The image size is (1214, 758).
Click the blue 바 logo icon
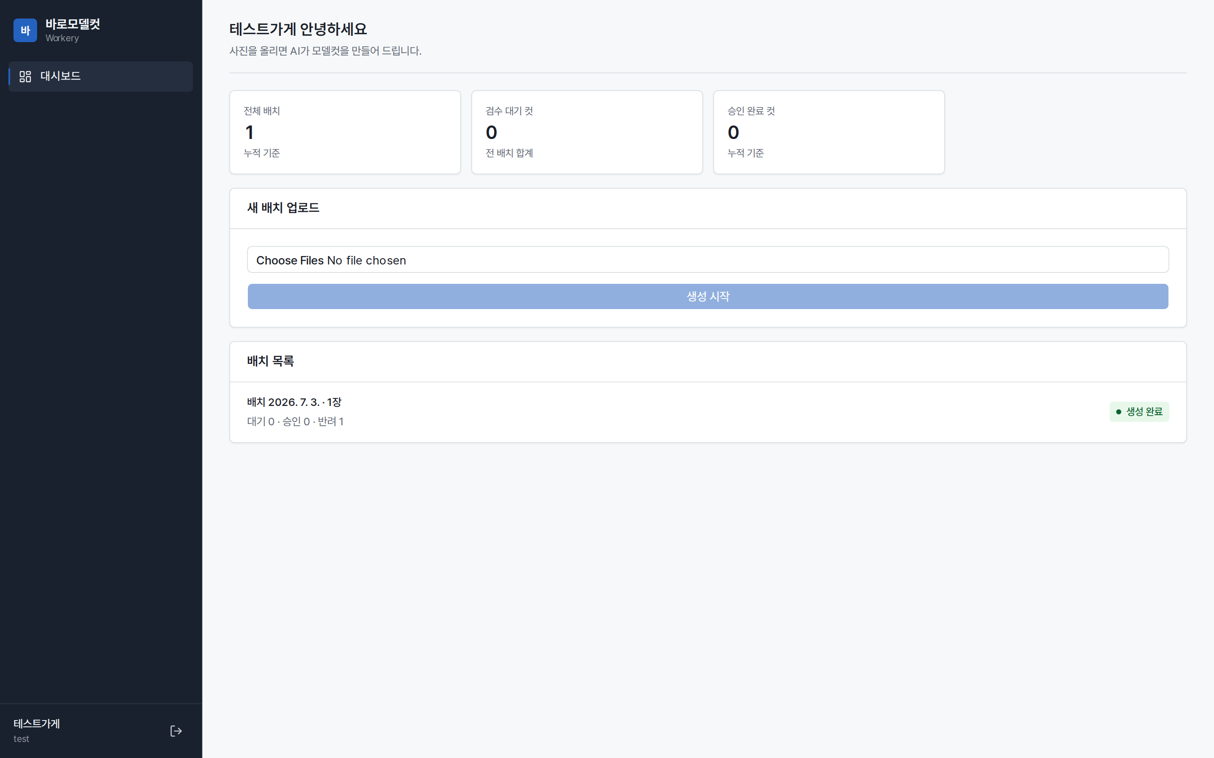tap(25, 30)
